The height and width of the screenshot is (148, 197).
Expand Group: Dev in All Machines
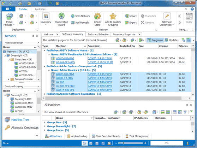(x=45, y=122)
